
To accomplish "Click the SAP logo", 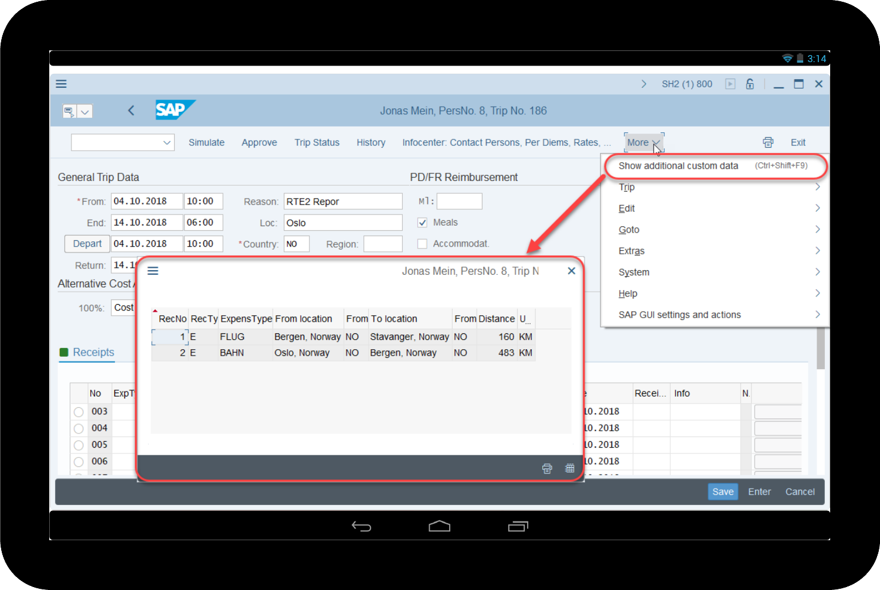I will [x=175, y=110].
